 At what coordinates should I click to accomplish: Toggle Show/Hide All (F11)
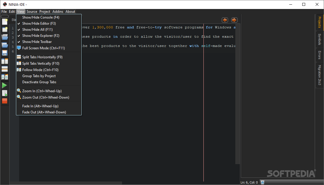49,30
